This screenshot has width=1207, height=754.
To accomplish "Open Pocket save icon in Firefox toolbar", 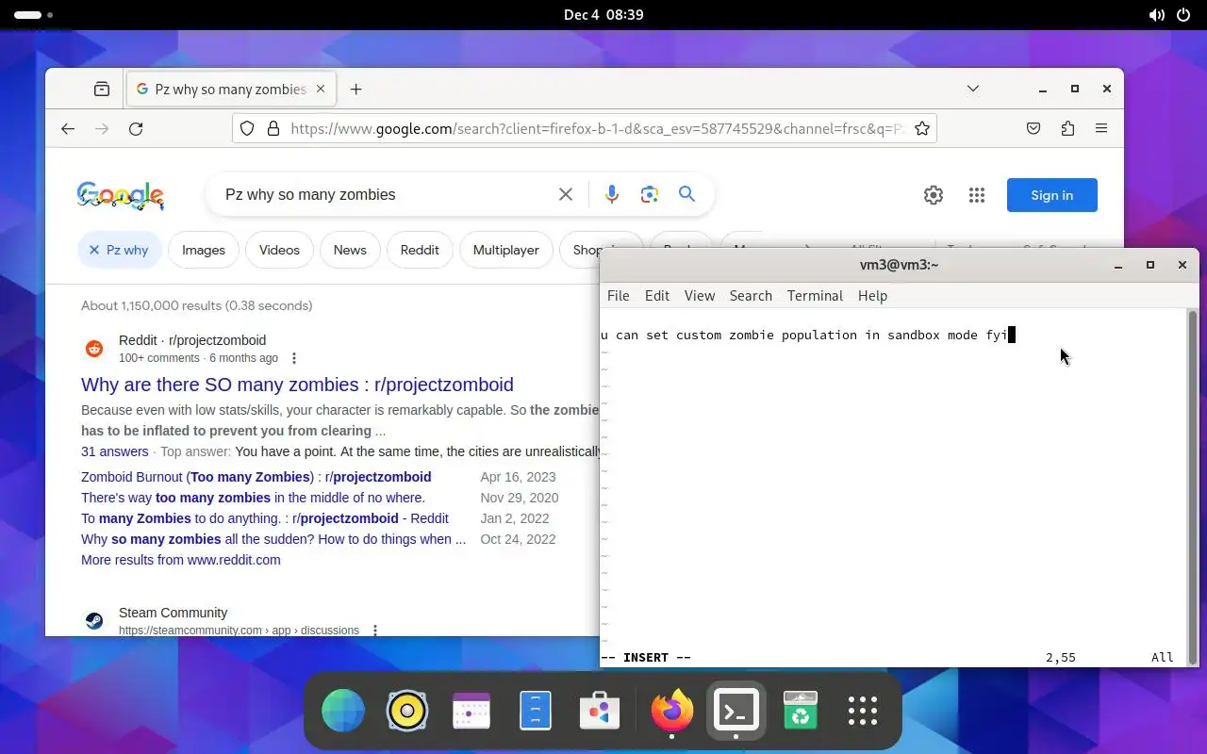I will coord(1033,129).
